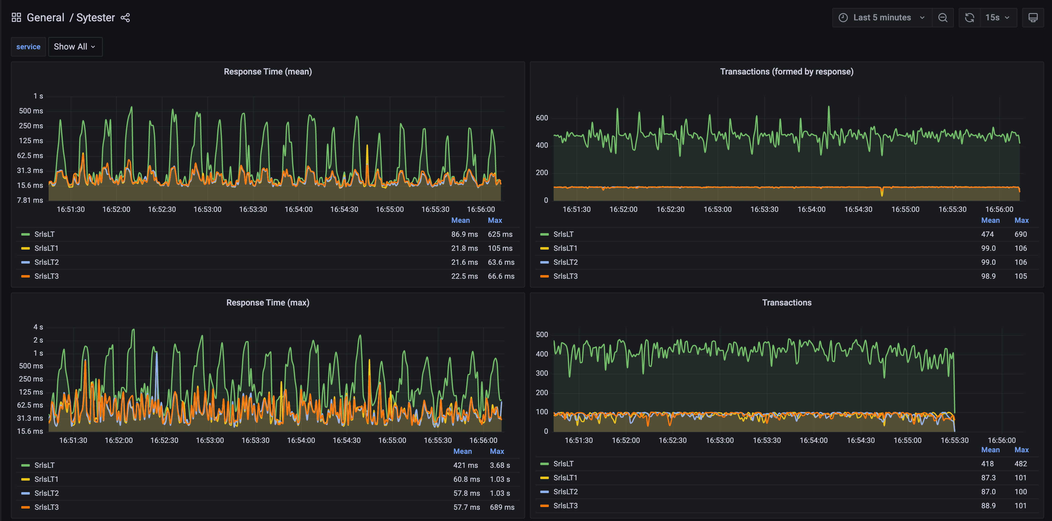
Task: Click the service variable label
Action: pyautogui.click(x=28, y=47)
